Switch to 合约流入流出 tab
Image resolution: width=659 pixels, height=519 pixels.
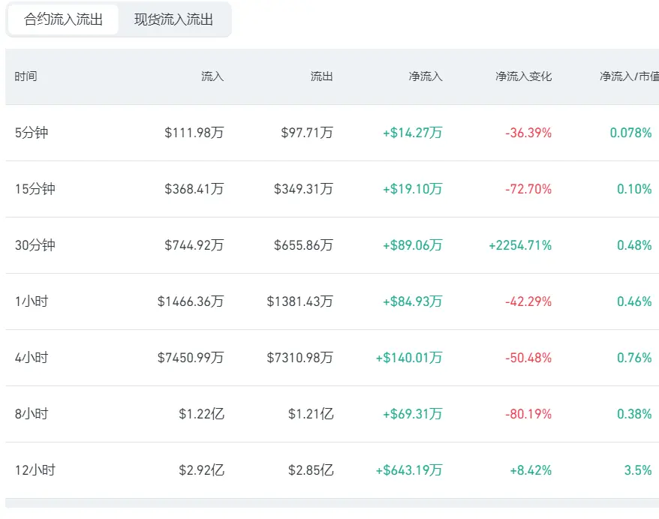(x=64, y=19)
